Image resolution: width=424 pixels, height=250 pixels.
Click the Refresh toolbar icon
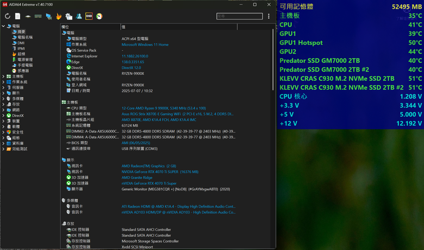point(8,16)
